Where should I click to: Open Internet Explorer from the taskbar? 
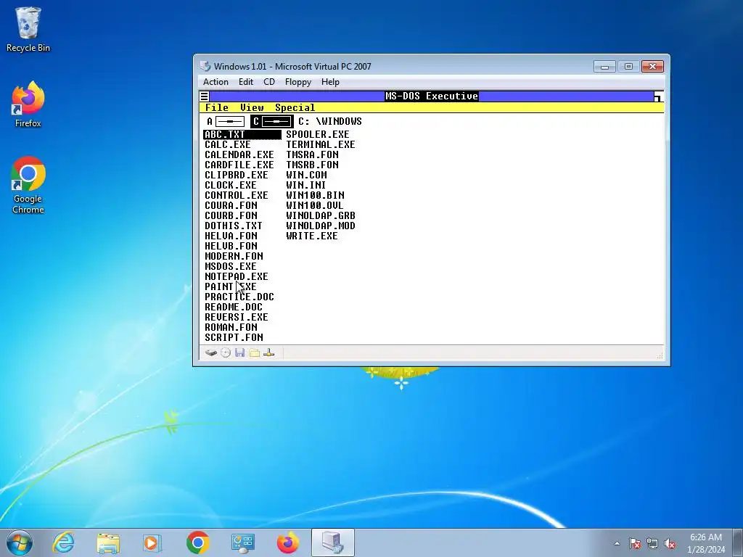(x=63, y=542)
